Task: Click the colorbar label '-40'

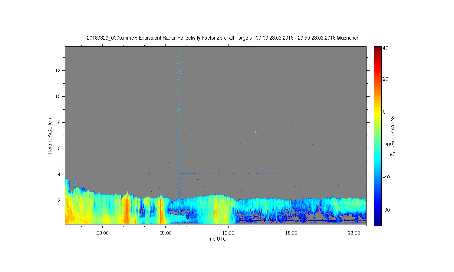Action: [386, 177]
